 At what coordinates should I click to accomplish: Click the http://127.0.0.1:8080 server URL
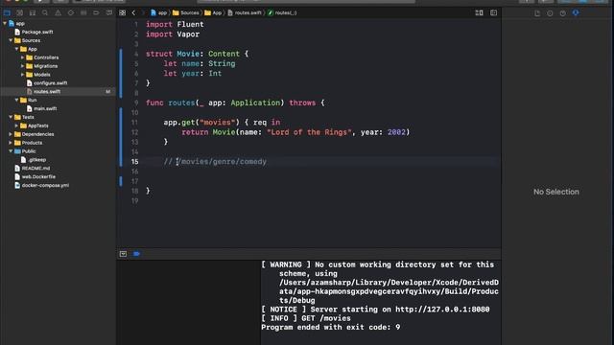442,310
